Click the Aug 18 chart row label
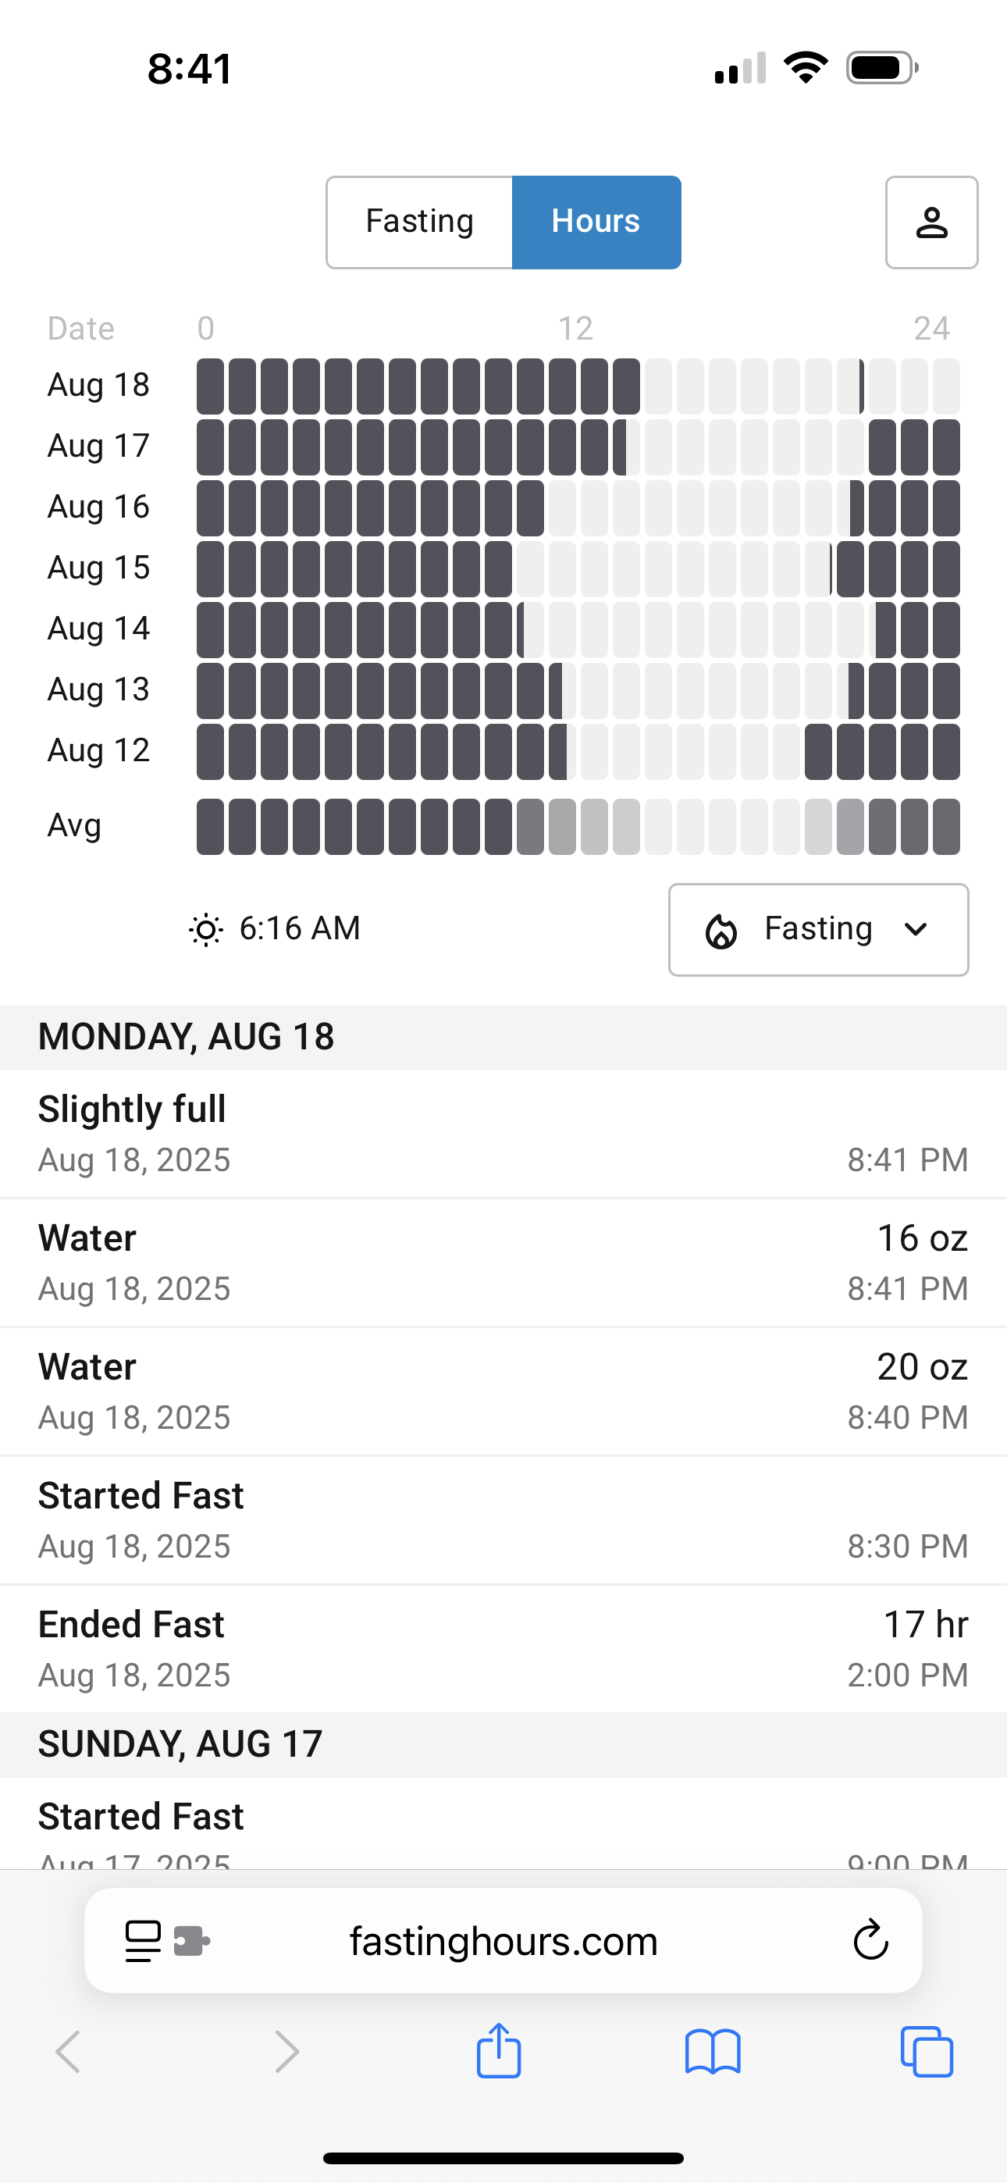The image size is (1007, 2183). point(98,386)
